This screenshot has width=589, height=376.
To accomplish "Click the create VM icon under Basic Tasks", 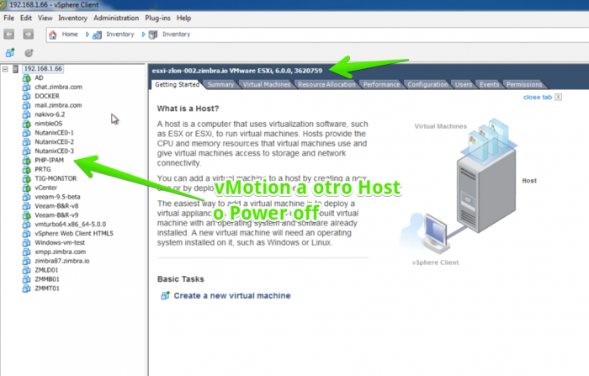I will coord(165,295).
